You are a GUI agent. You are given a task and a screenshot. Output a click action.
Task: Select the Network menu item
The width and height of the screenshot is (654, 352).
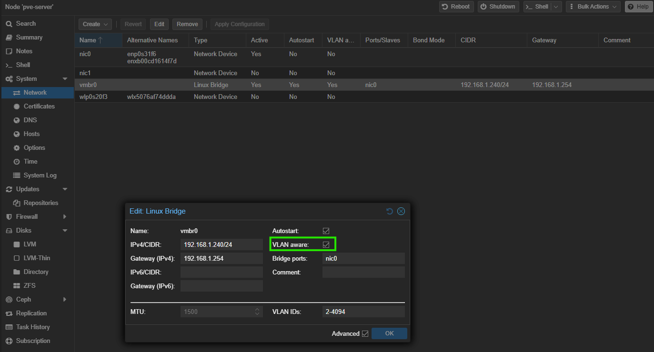coord(35,92)
